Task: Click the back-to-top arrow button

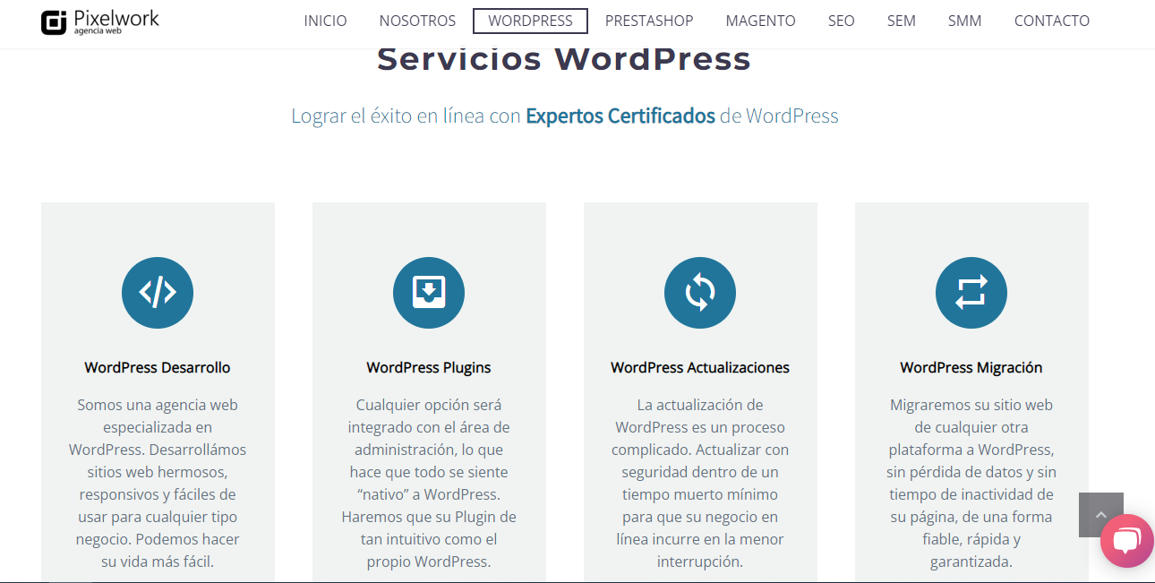Action: coord(1101,515)
